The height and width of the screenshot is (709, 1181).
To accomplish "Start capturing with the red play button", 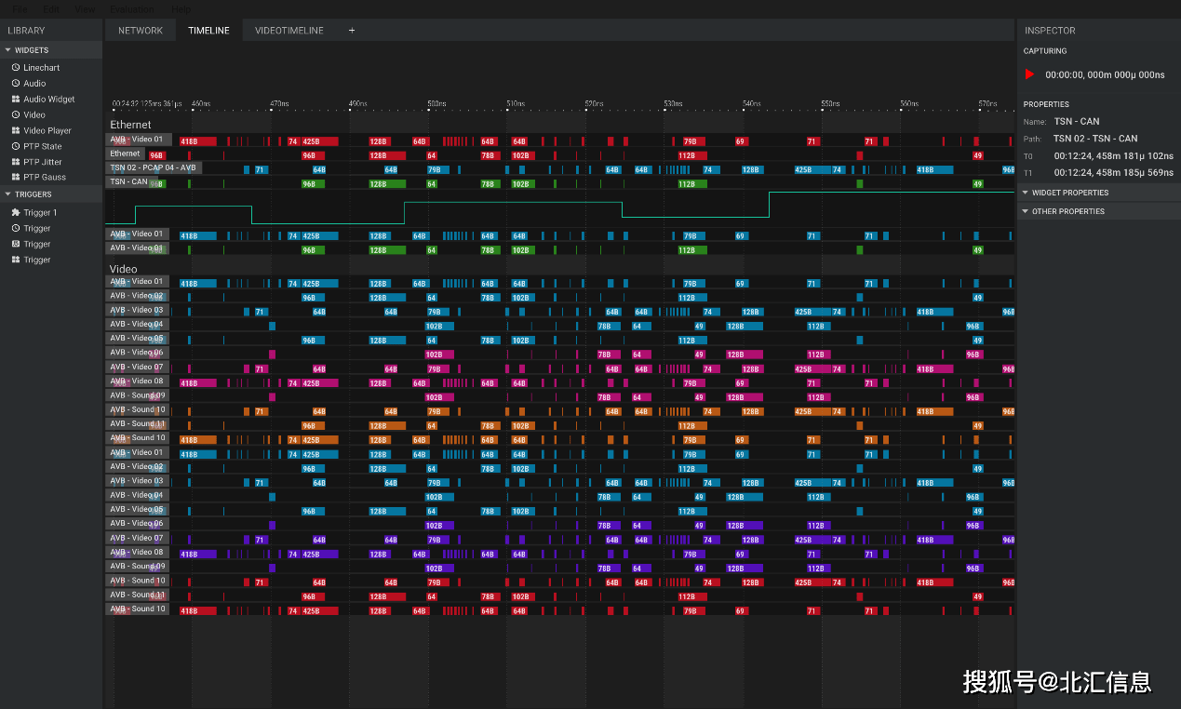I will click(x=1029, y=74).
